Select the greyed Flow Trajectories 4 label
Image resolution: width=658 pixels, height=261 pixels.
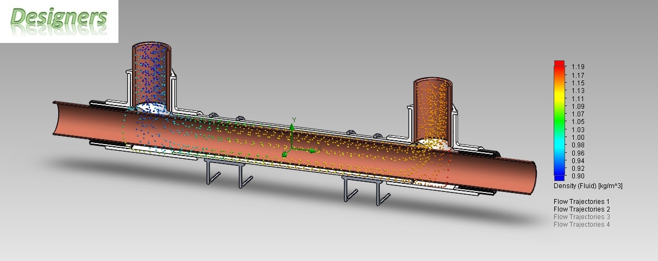[x=582, y=224]
